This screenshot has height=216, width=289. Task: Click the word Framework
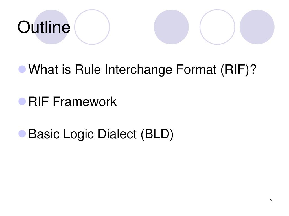(85, 102)
